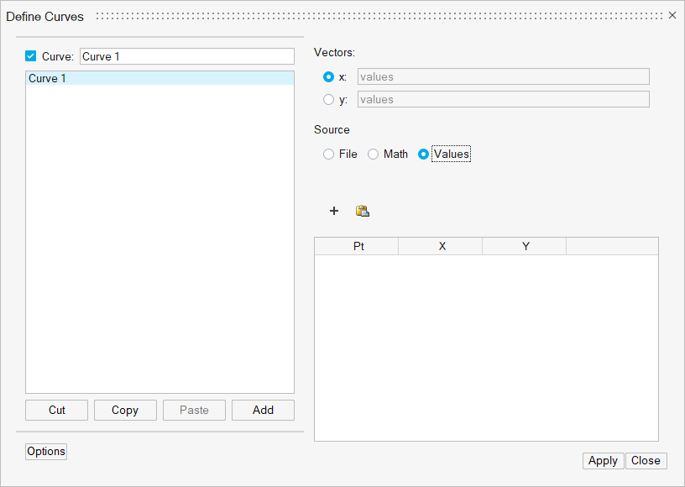The image size is (685, 487).
Task: Click the X column header in the table
Action: [x=441, y=246]
